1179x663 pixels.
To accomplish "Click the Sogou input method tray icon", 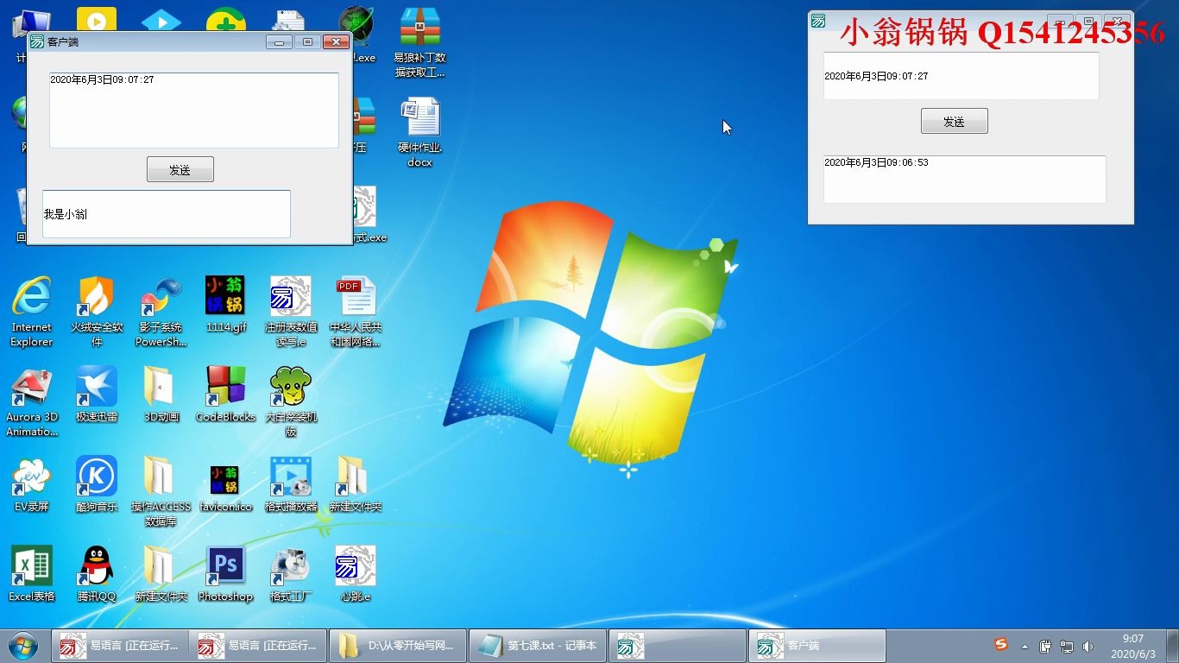I will coord(1001,645).
